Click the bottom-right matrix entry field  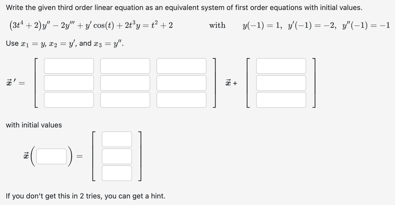pyautogui.click(x=181, y=100)
